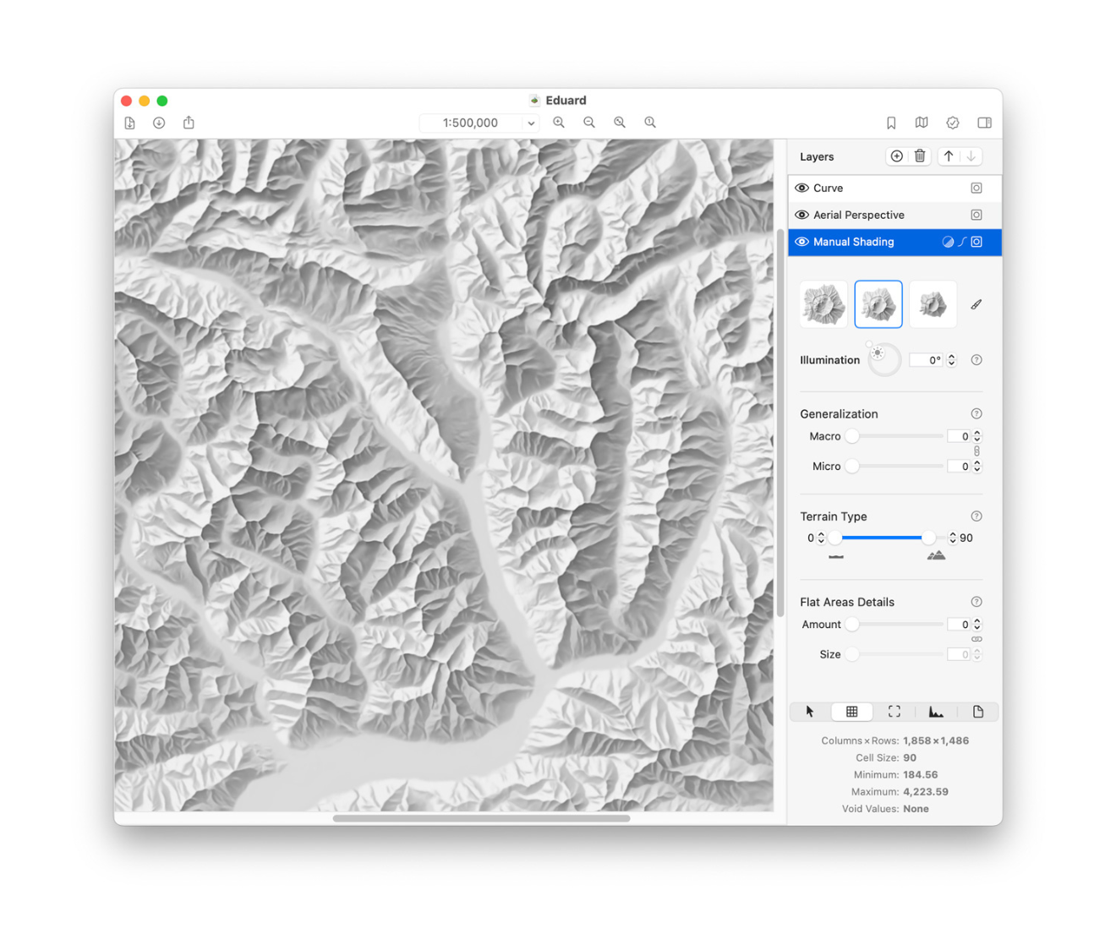Viewport: 1116px width, 945px height.
Task: Open the elevation histogram view
Action: (x=936, y=712)
